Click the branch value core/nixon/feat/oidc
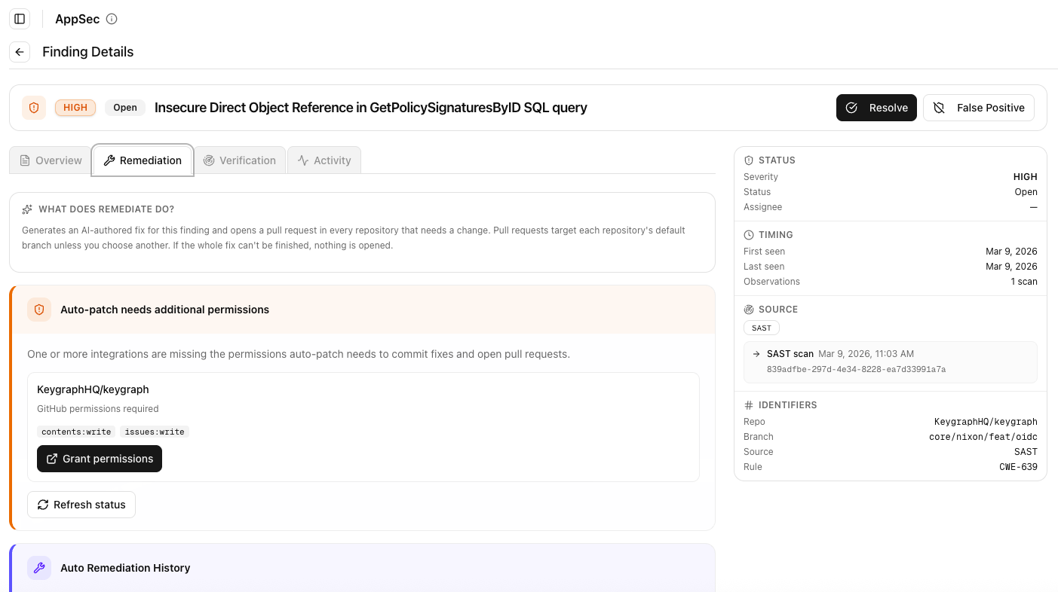Screen dimensions: 1058x592 [x=983, y=437]
